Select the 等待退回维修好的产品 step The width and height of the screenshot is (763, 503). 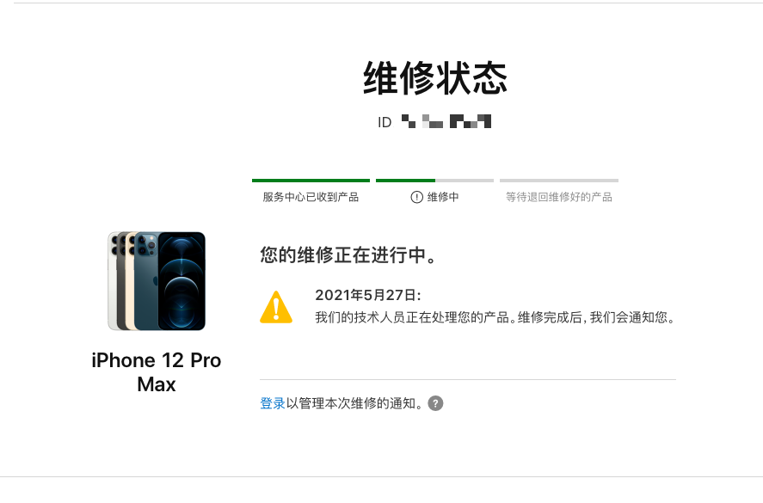point(558,197)
